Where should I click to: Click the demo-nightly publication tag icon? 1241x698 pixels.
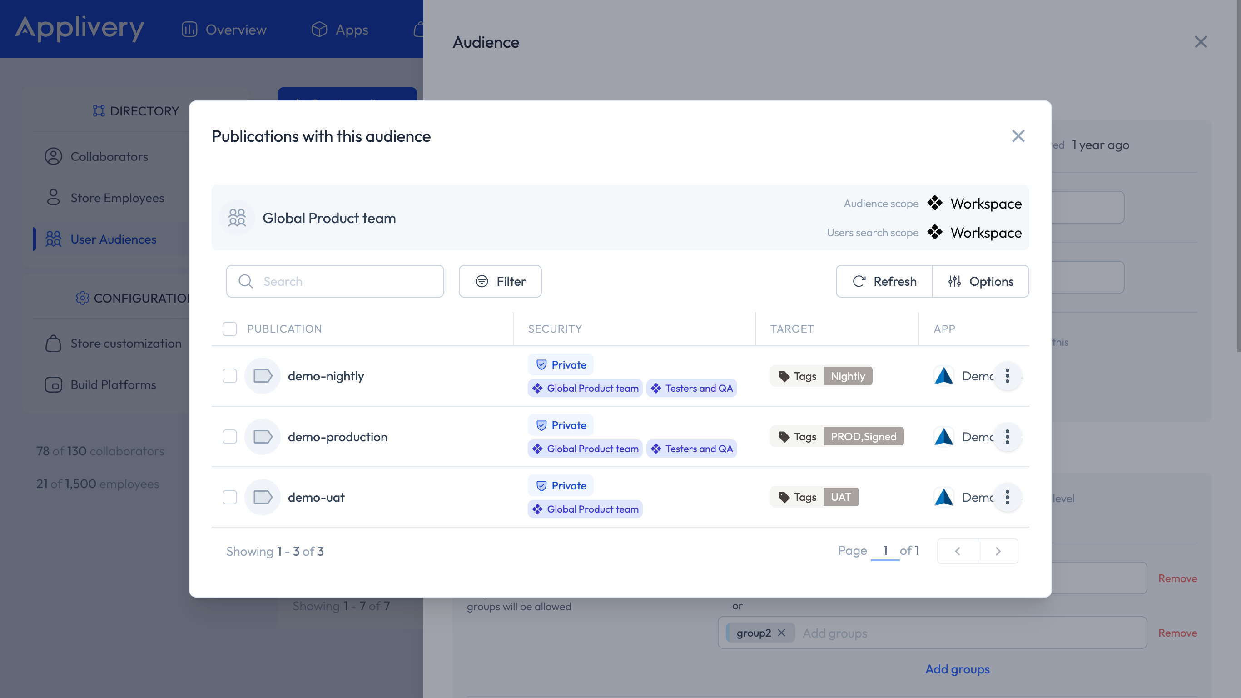tap(263, 376)
